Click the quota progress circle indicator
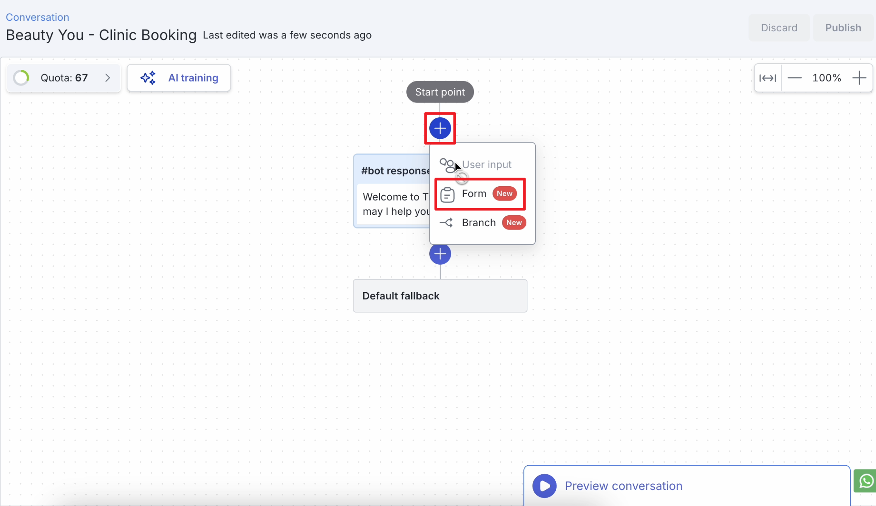 [x=22, y=78]
